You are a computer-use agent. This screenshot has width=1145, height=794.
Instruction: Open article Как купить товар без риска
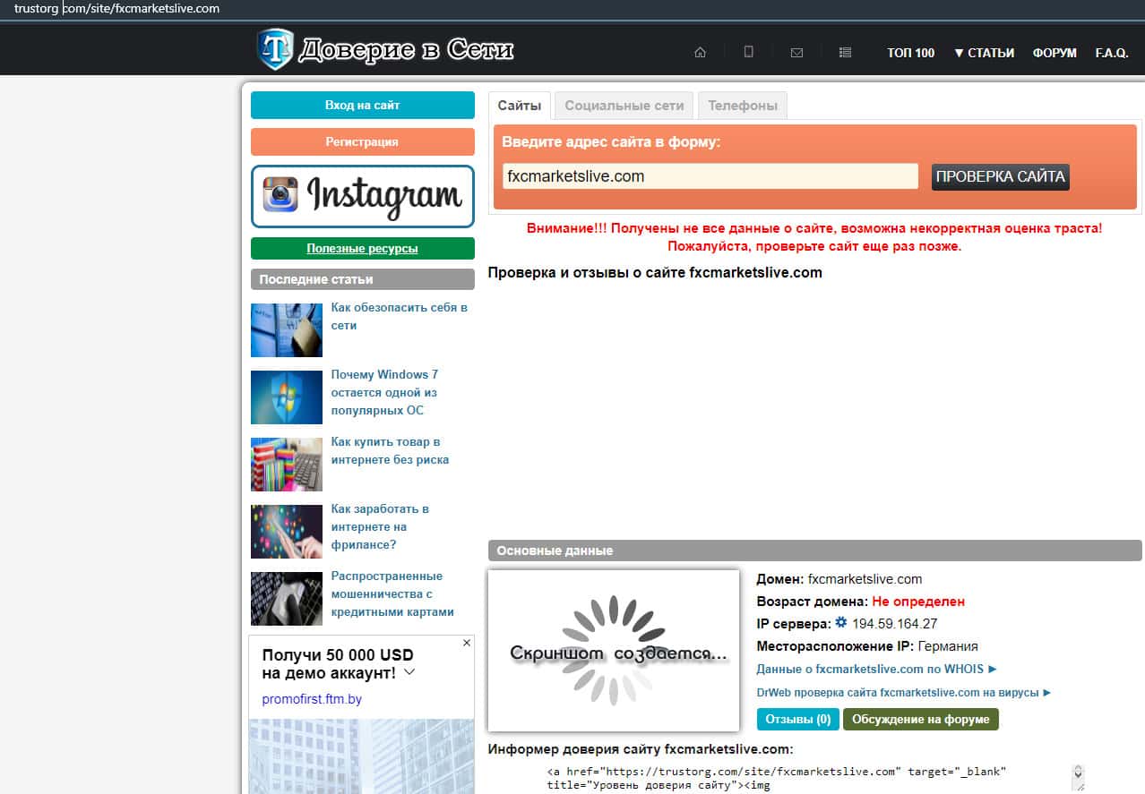[x=390, y=450]
